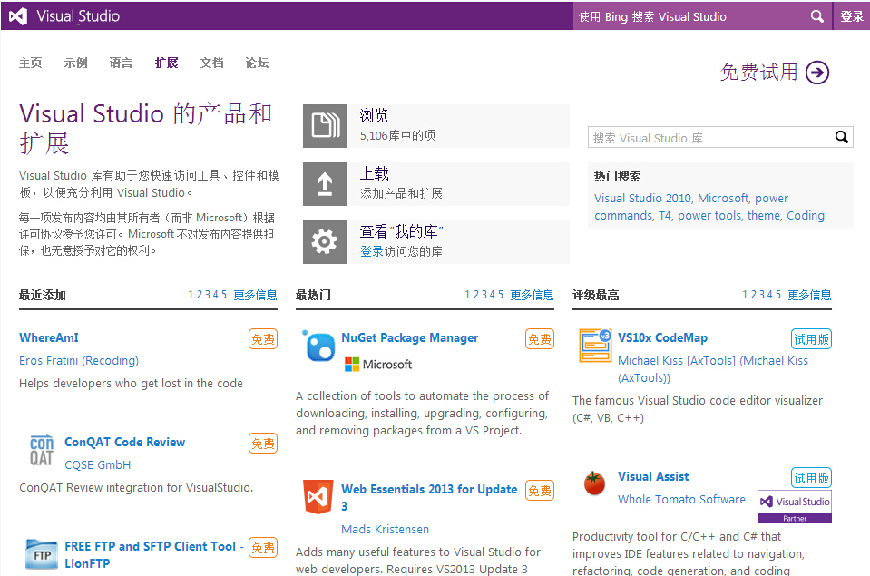The width and height of the screenshot is (870, 576).
Task: Click the 免费 badge next to NuGet Package Manager
Action: (x=540, y=339)
